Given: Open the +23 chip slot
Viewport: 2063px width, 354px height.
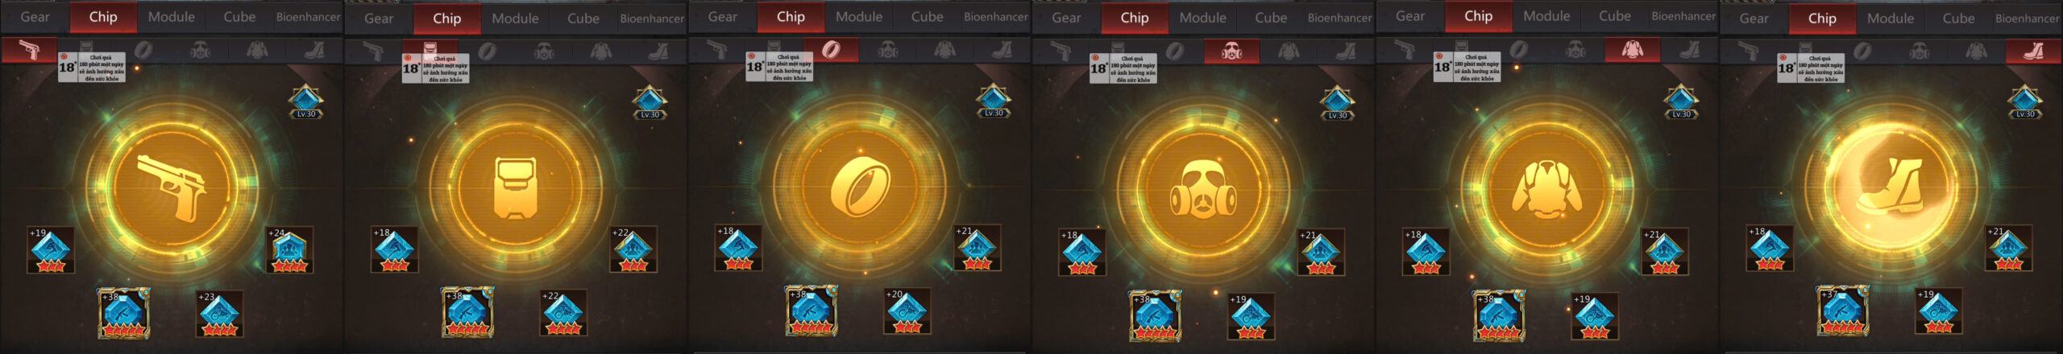Looking at the screenshot, I should [220, 314].
